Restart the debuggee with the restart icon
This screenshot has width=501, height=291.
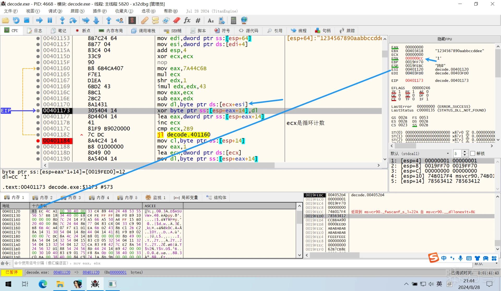(16, 20)
